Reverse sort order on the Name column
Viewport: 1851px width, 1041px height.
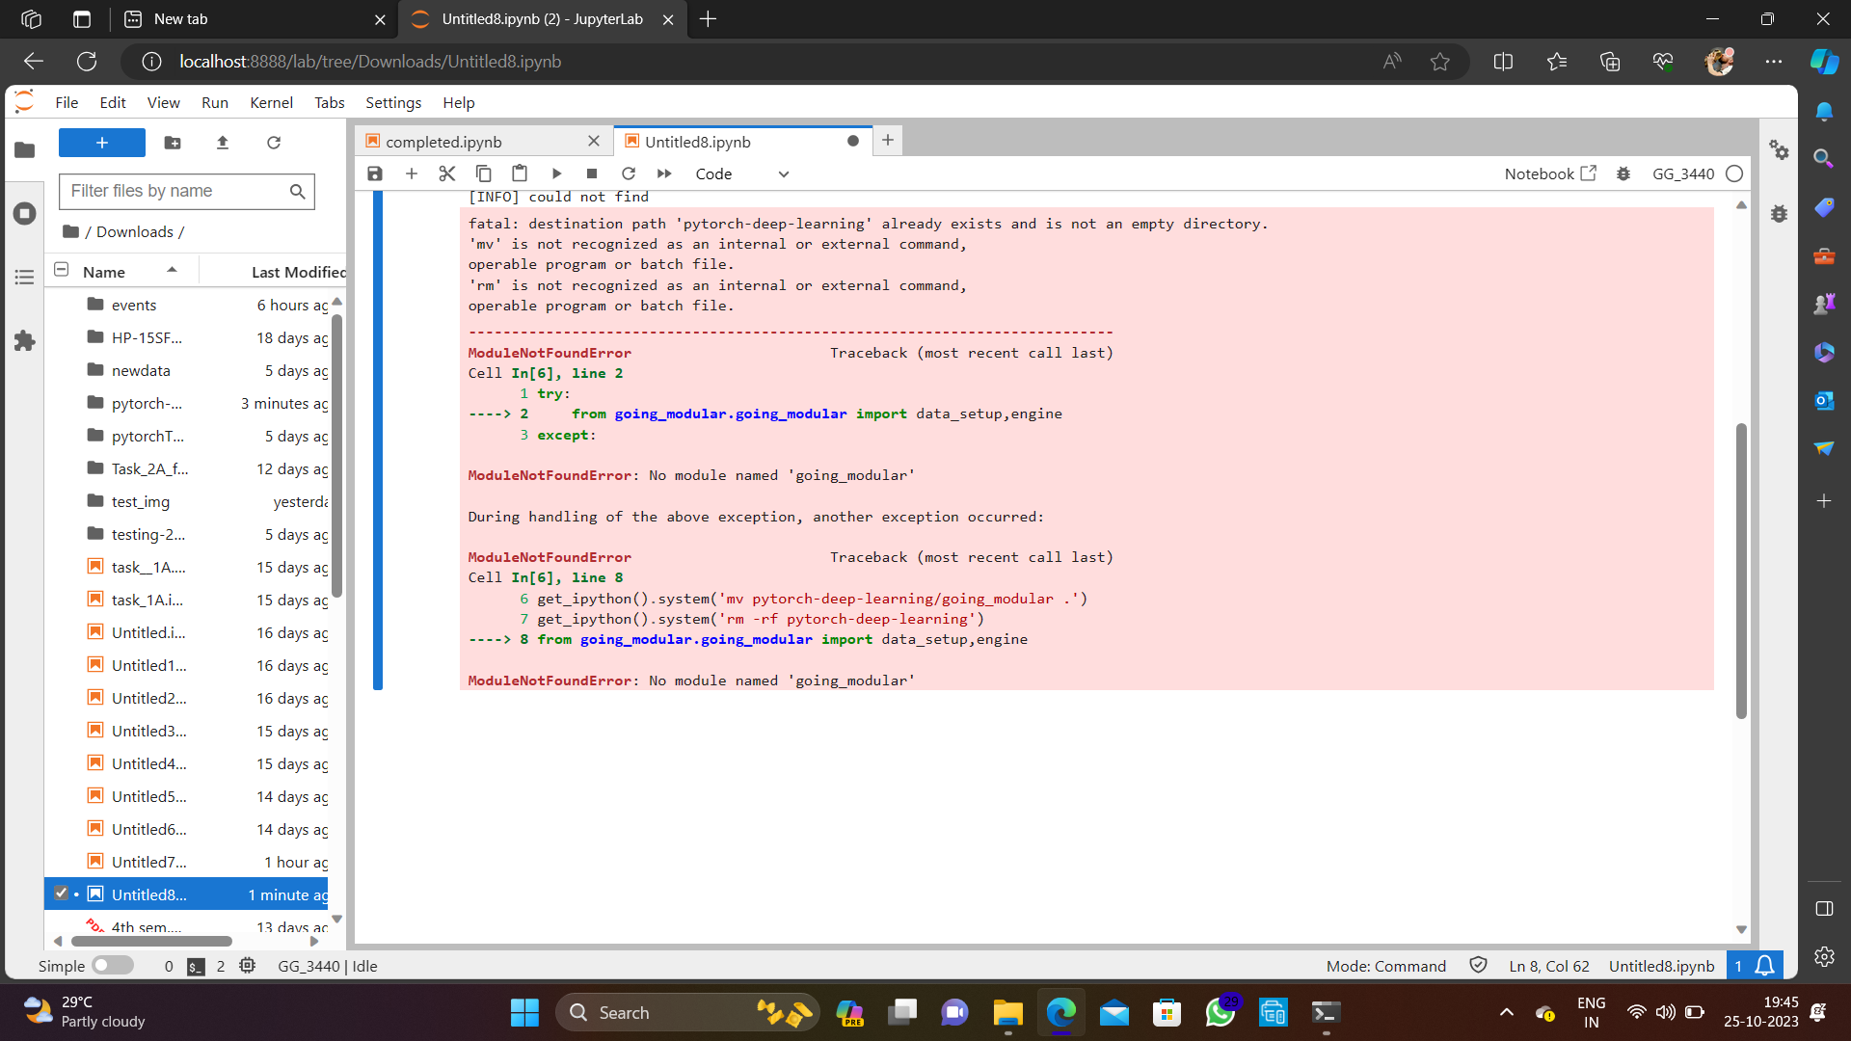pos(108,272)
